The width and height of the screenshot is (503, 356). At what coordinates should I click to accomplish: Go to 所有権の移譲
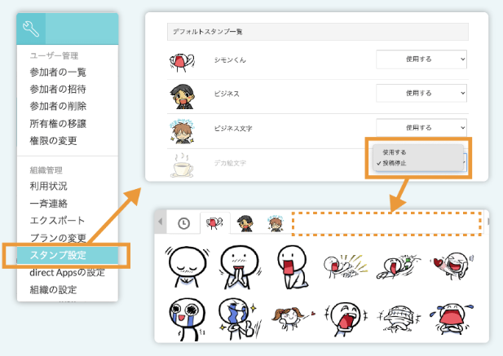[x=58, y=123]
